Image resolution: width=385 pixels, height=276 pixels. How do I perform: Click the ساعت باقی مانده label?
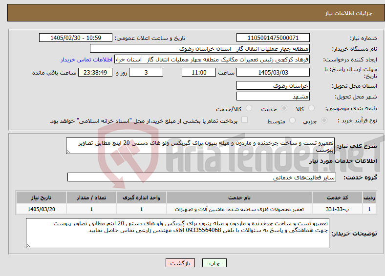pos(54,73)
